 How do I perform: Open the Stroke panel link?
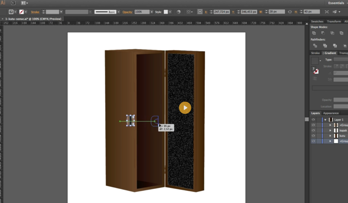point(35,12)
